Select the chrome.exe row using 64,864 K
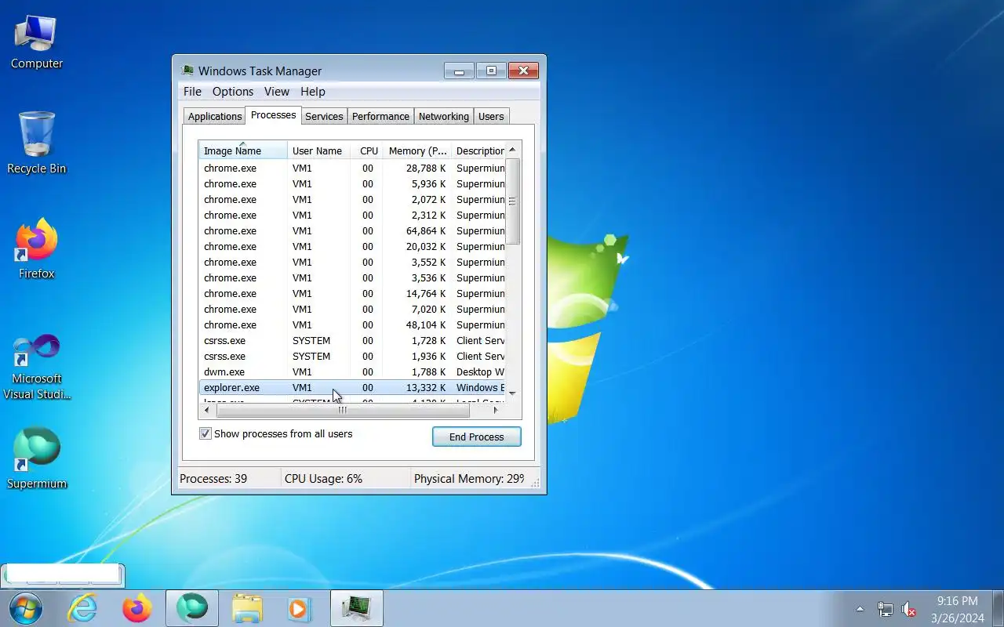Screen dimensions: 1004x627 [x=352, y=230]
